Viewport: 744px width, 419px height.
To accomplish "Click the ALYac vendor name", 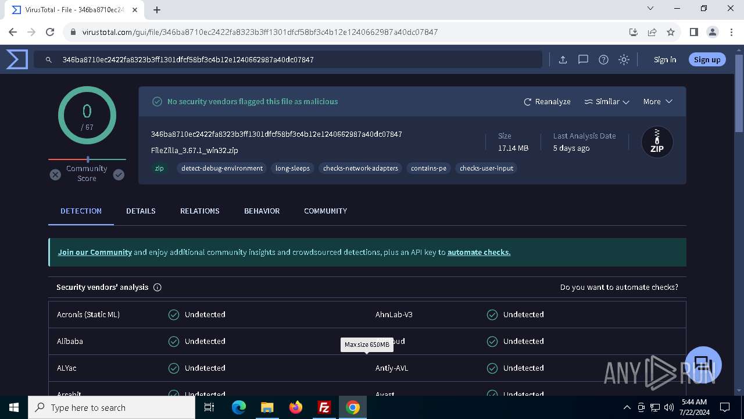I will 67,368.
